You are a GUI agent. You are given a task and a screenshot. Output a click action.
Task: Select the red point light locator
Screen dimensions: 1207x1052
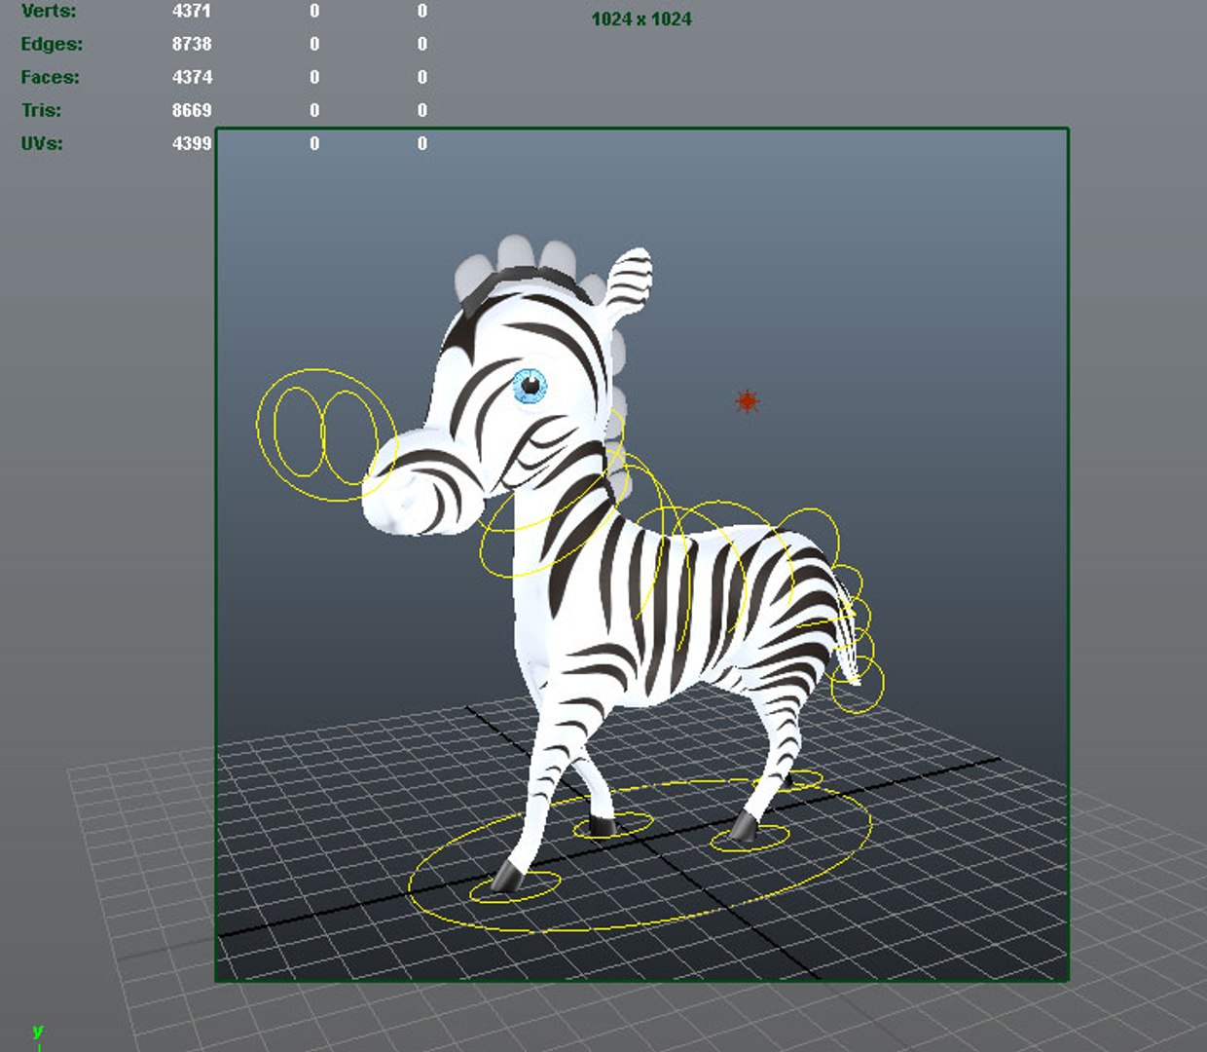click(747, 400)
